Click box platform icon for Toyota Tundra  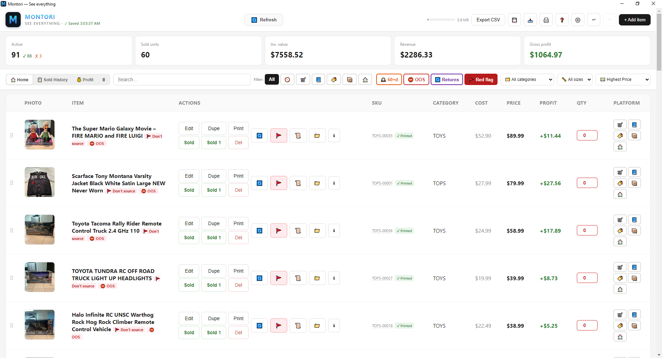tap(634, 278)
